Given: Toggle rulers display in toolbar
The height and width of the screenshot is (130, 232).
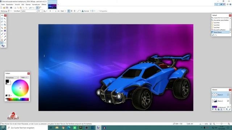Looking at the screenshot, I should point(40,8).
